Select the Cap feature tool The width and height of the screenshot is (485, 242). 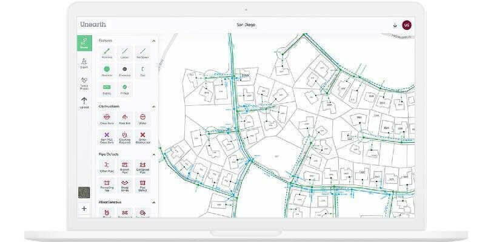(142, 71)
